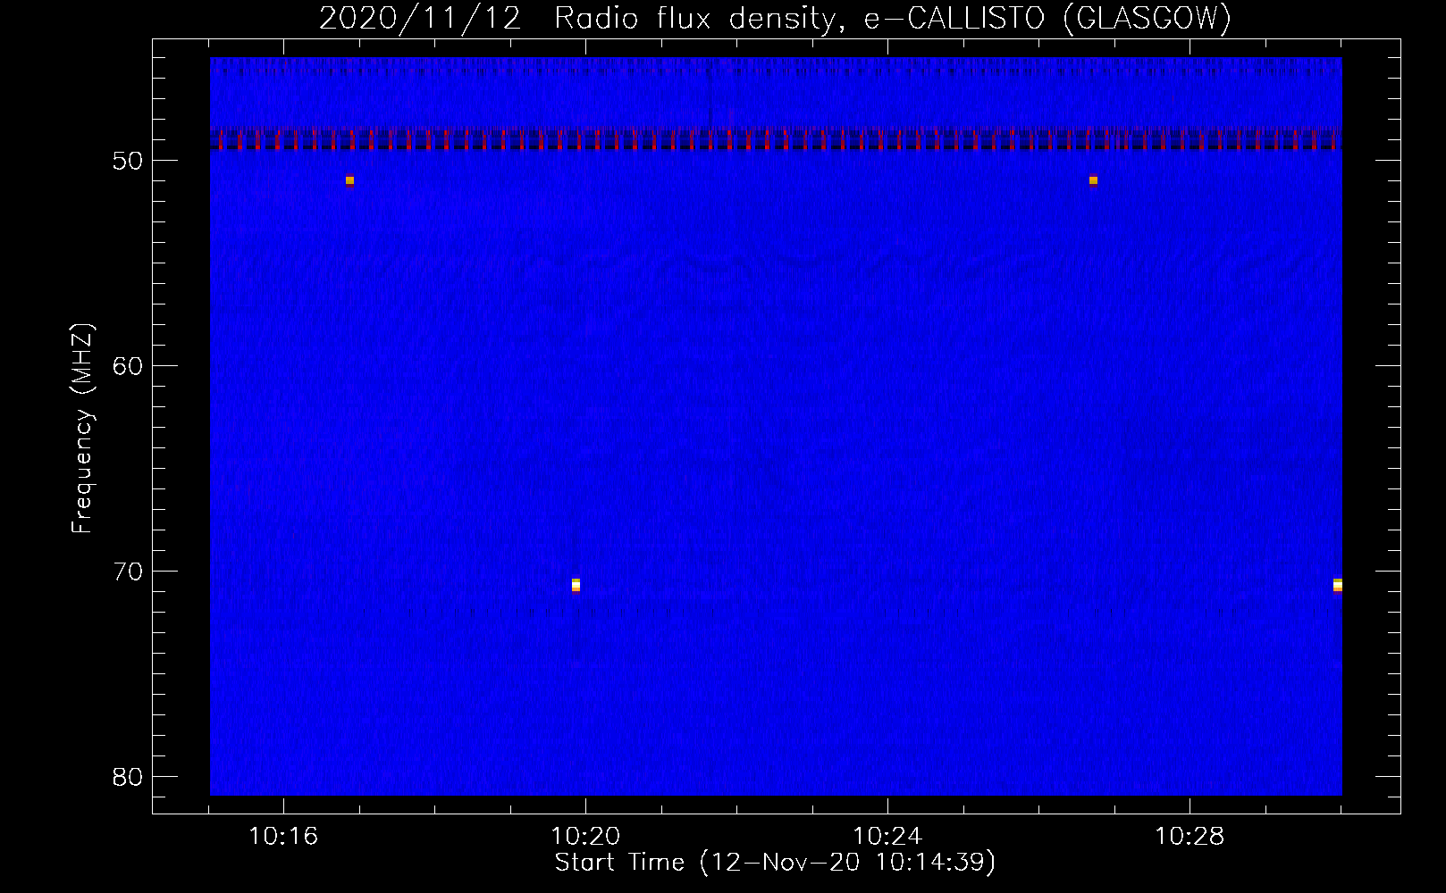The width and height of the screenshot is (1446, 893).
Task: Click the plot title 'Radio flux density, e-CALLISTO (GLASGOW)'
Action: point(893,18)
